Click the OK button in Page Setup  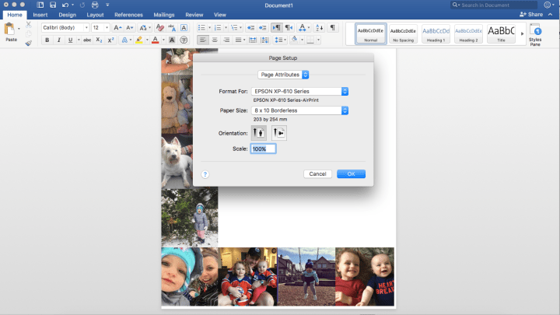(351, 174)
